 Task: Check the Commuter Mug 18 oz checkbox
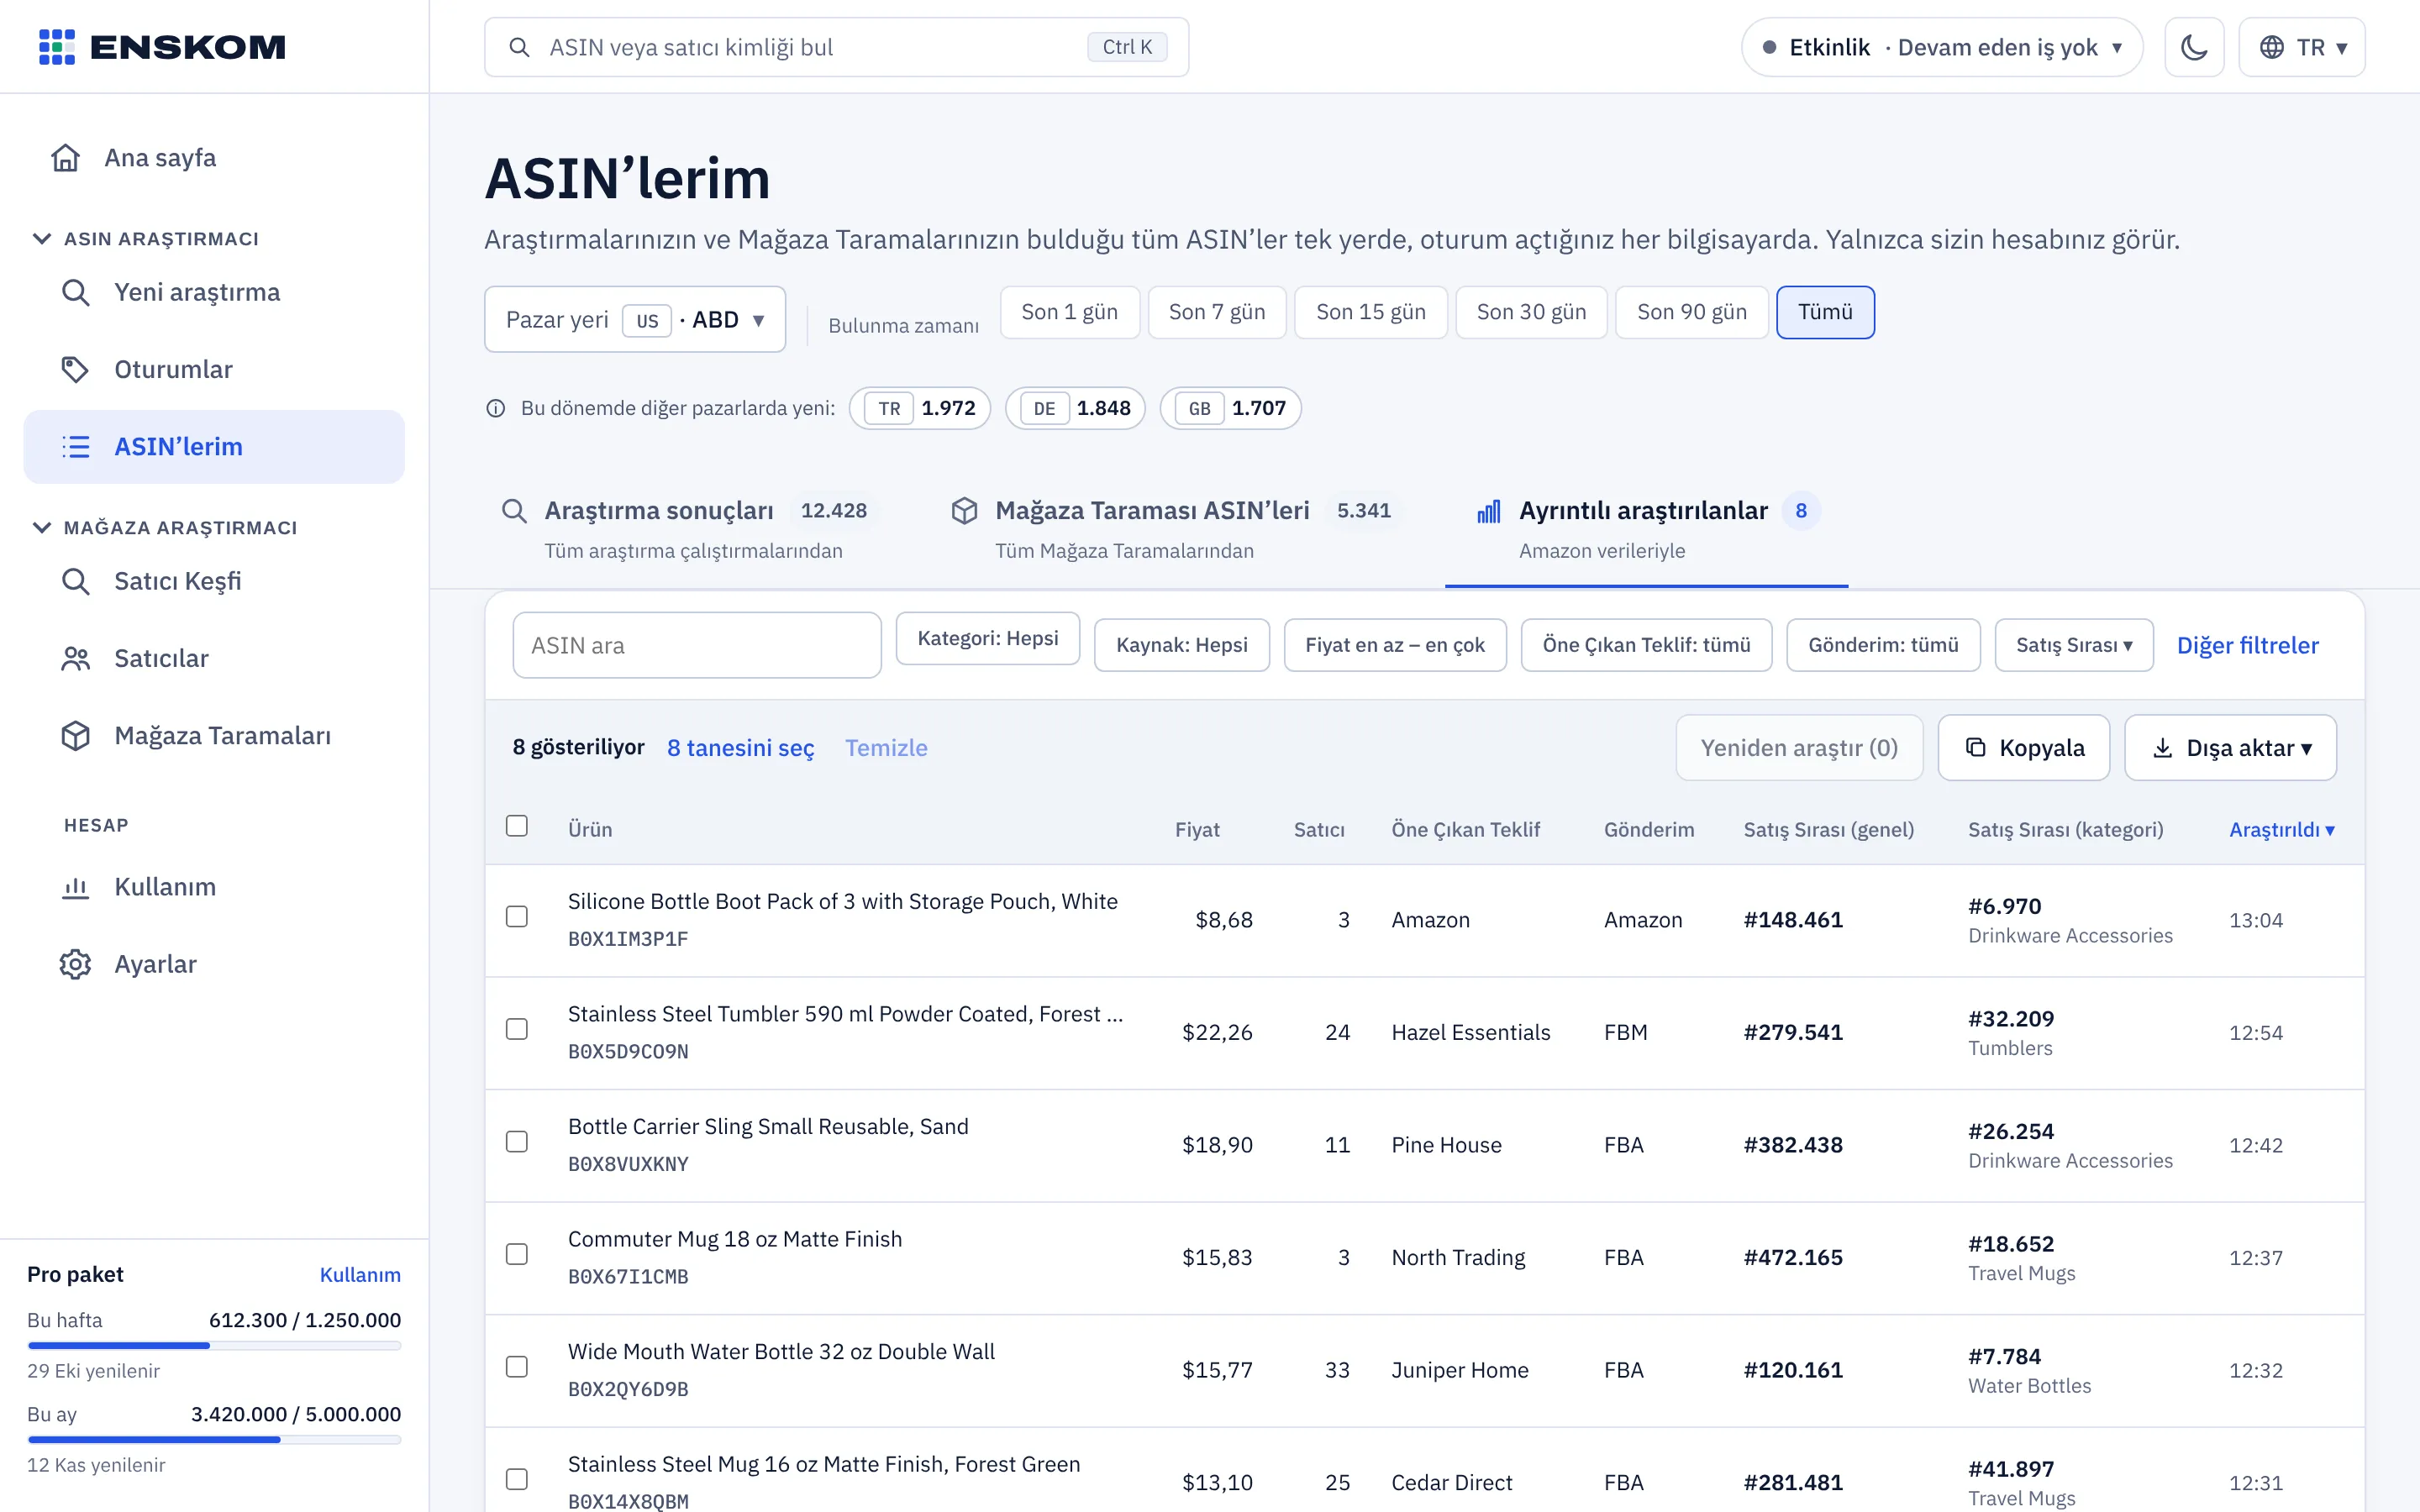(517, 1254)
